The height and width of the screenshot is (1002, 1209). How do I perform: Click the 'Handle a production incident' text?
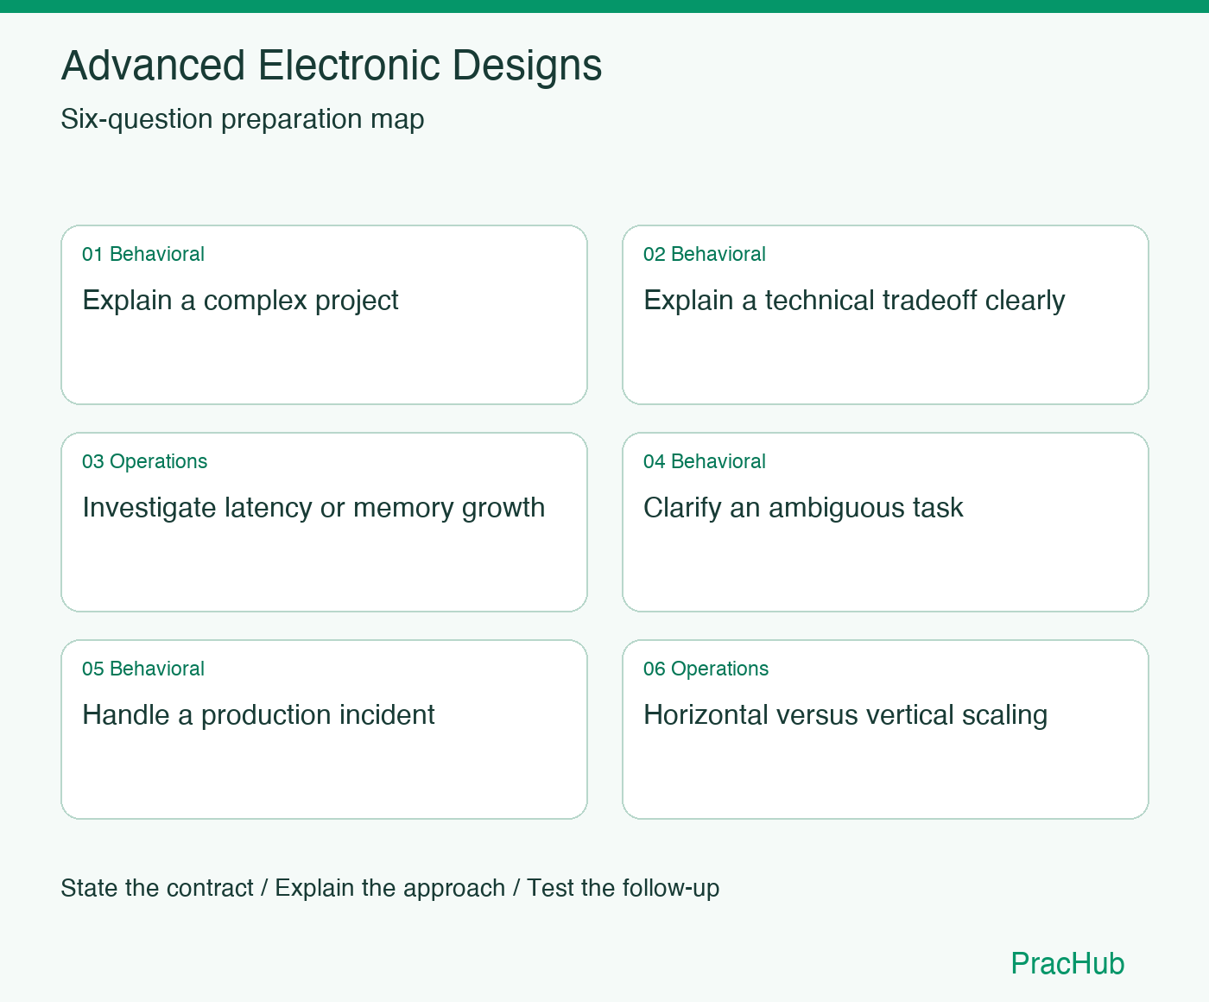(x=258, y=715)
